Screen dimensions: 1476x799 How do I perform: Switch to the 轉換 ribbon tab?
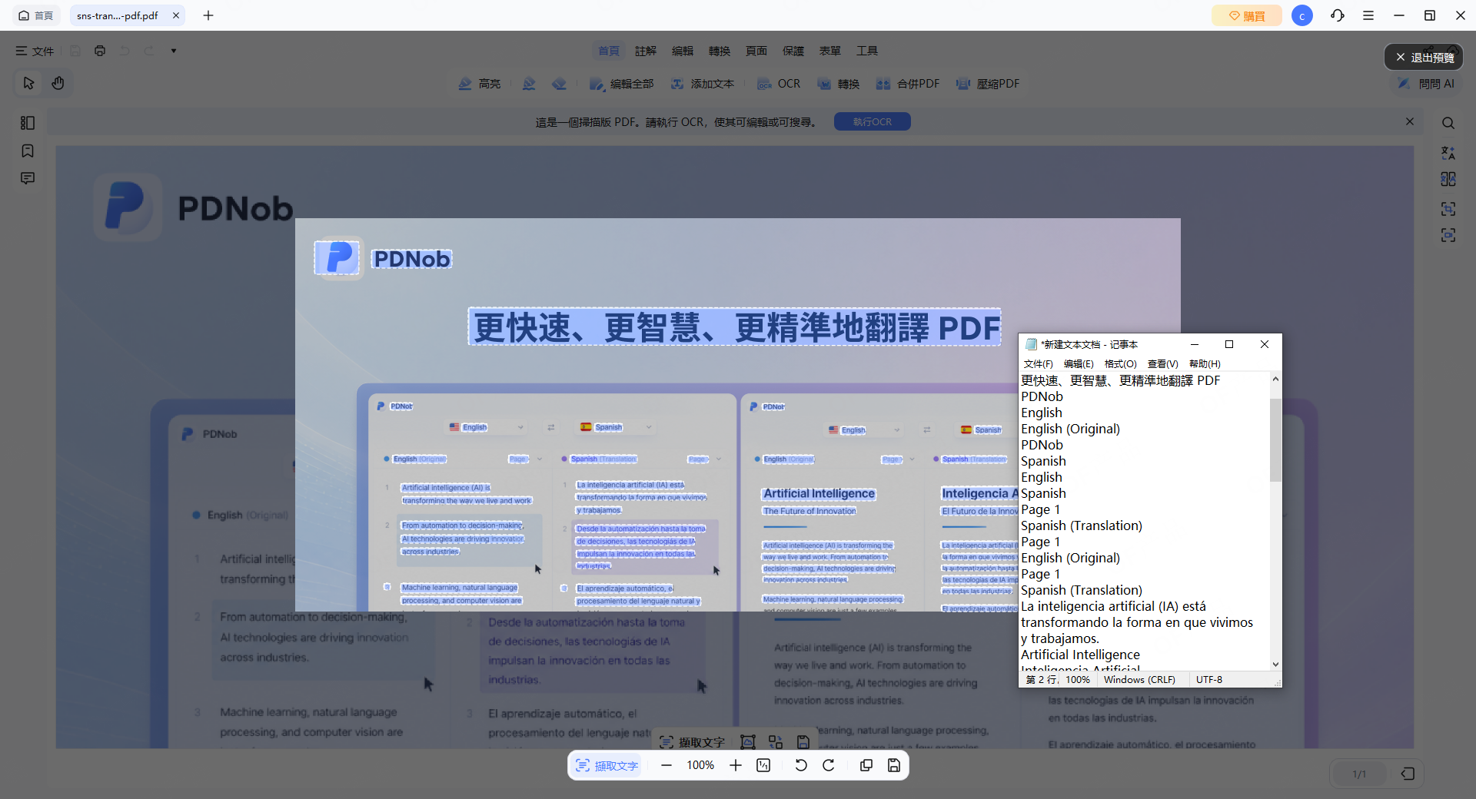pos(720,51)
